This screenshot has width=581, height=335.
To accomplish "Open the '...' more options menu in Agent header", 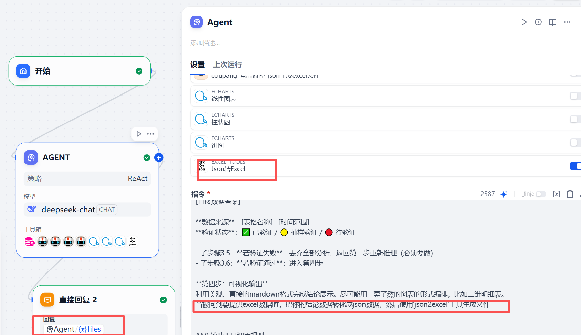I will 567,22.
